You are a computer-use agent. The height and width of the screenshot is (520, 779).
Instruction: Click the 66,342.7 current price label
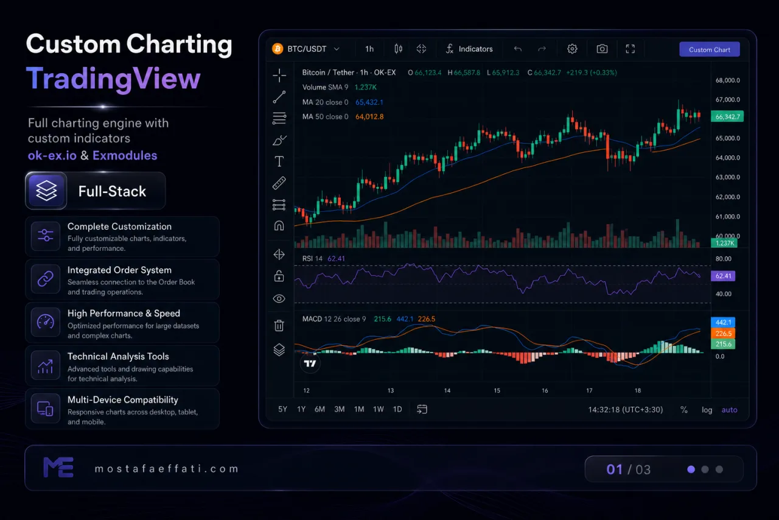pos(727,116)
